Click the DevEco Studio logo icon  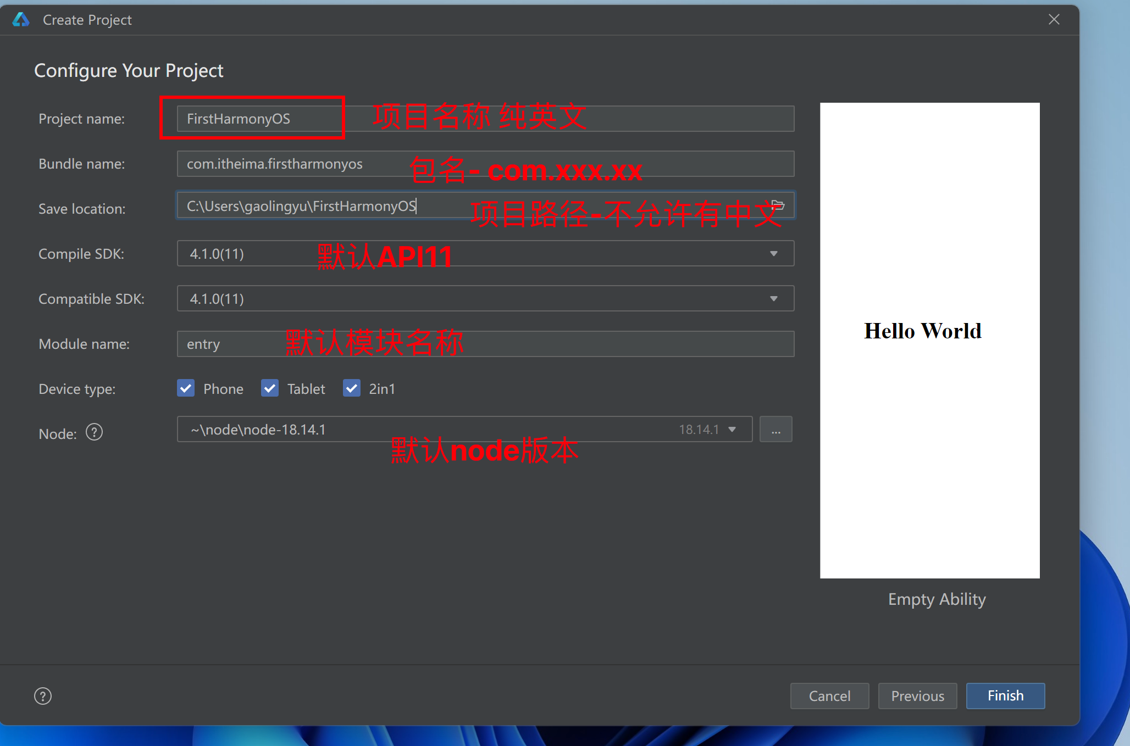(x=21, y=20)
